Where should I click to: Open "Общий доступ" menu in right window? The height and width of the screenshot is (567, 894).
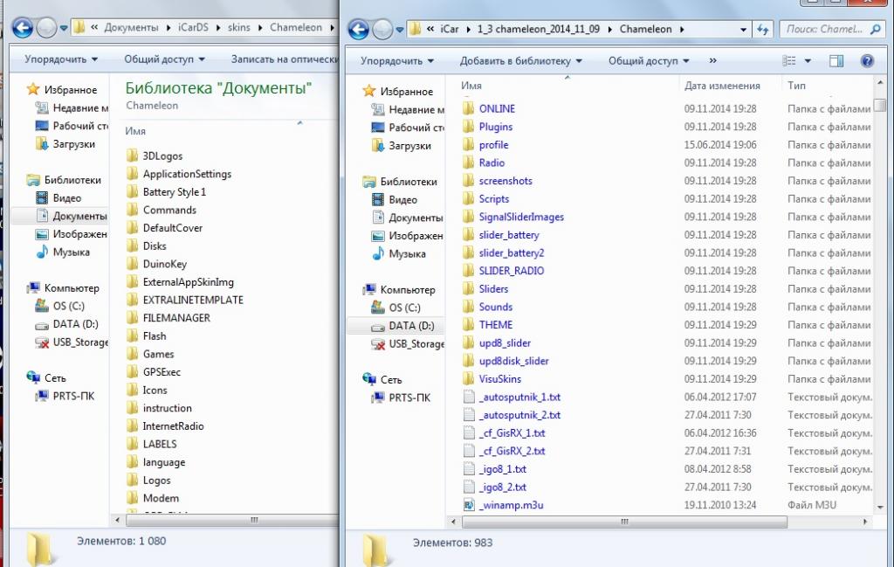click(648, 61)
